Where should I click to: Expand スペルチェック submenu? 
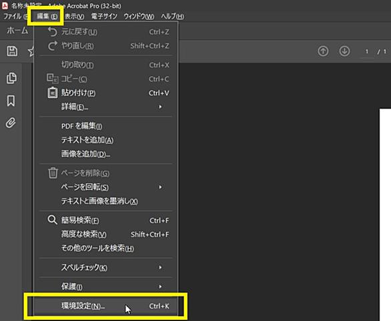(x=105, y=268)
